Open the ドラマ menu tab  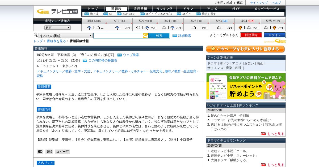188,9
